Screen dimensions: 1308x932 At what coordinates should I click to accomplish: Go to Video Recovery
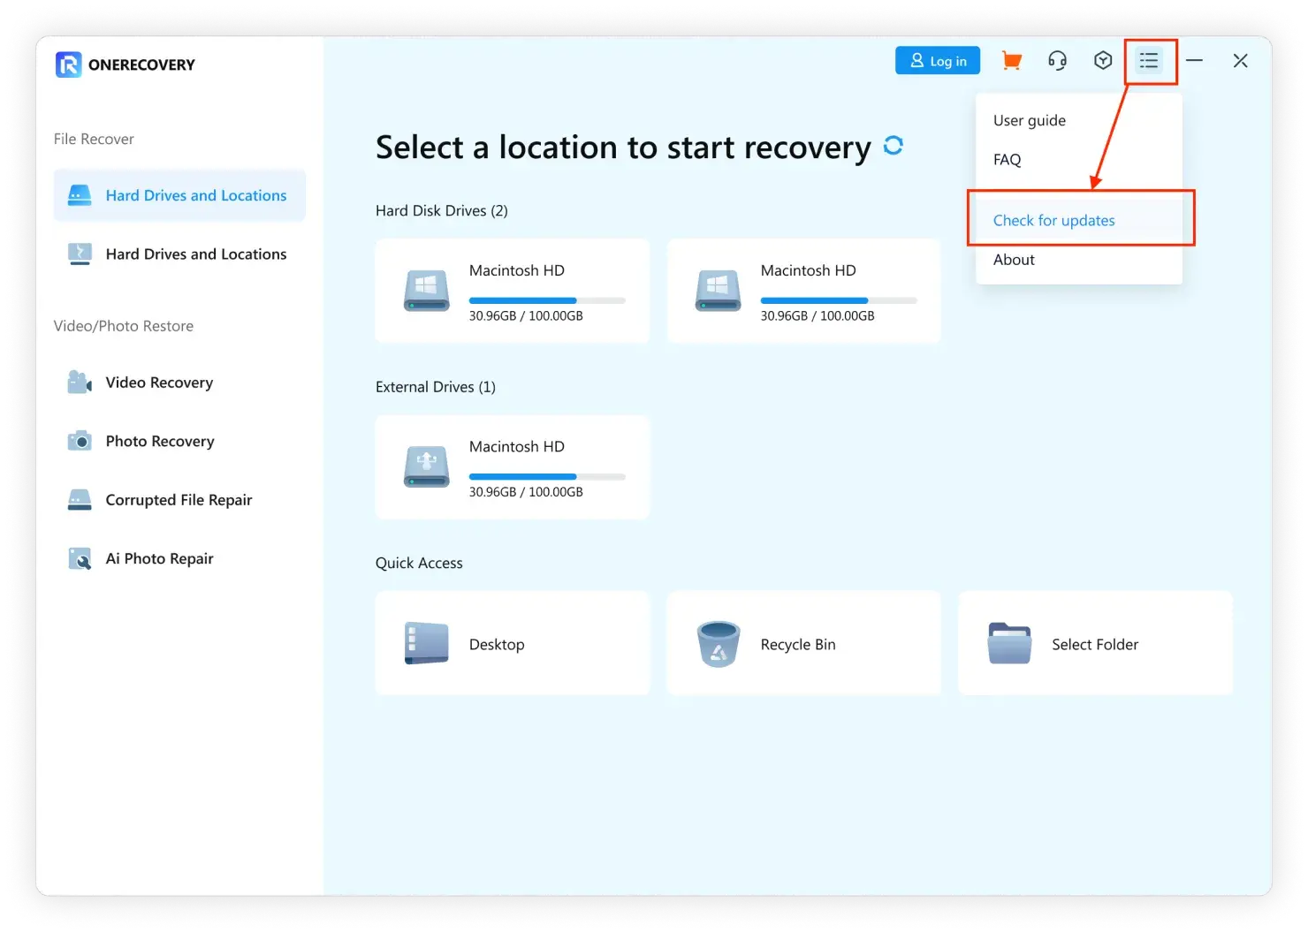[159, 383]
